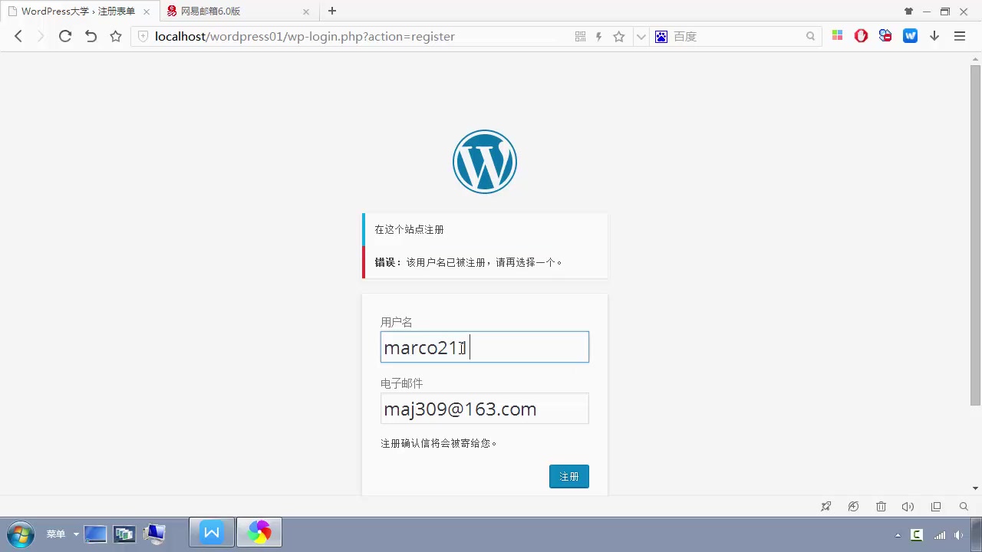Click the window layout icon in status bar
The image size is (982, 552).
(936, 506)
